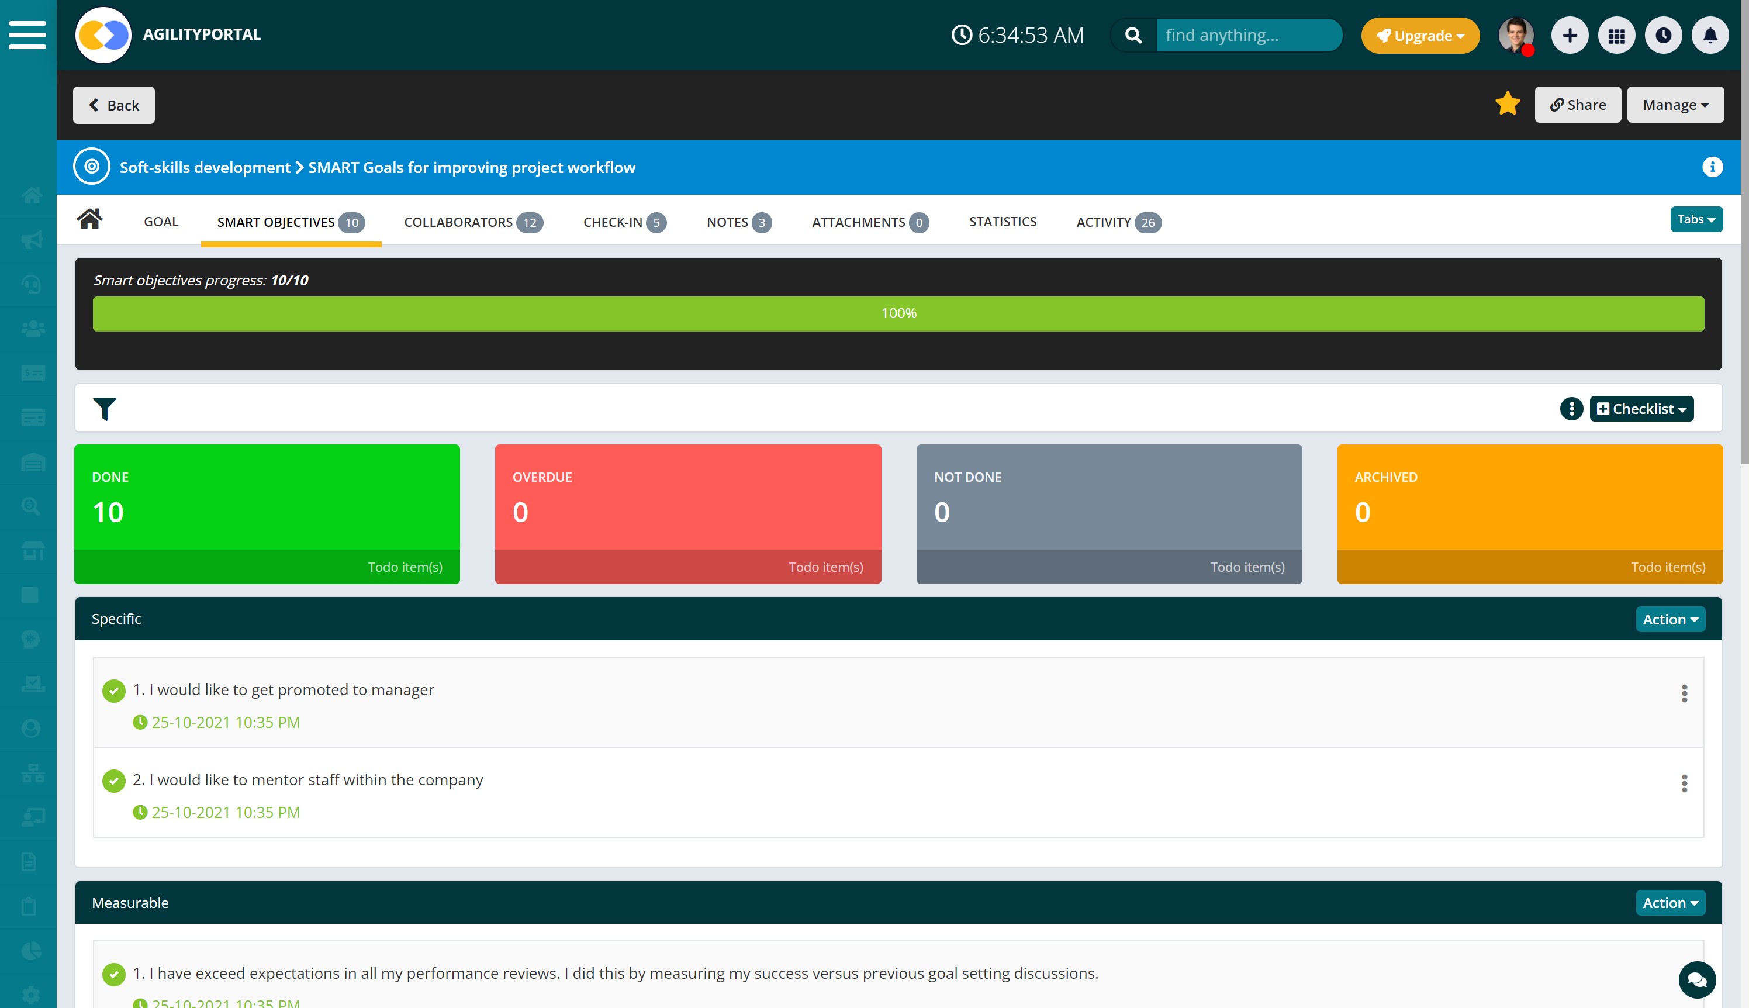Click the 100% green progress bar

[x=898, y=313]
